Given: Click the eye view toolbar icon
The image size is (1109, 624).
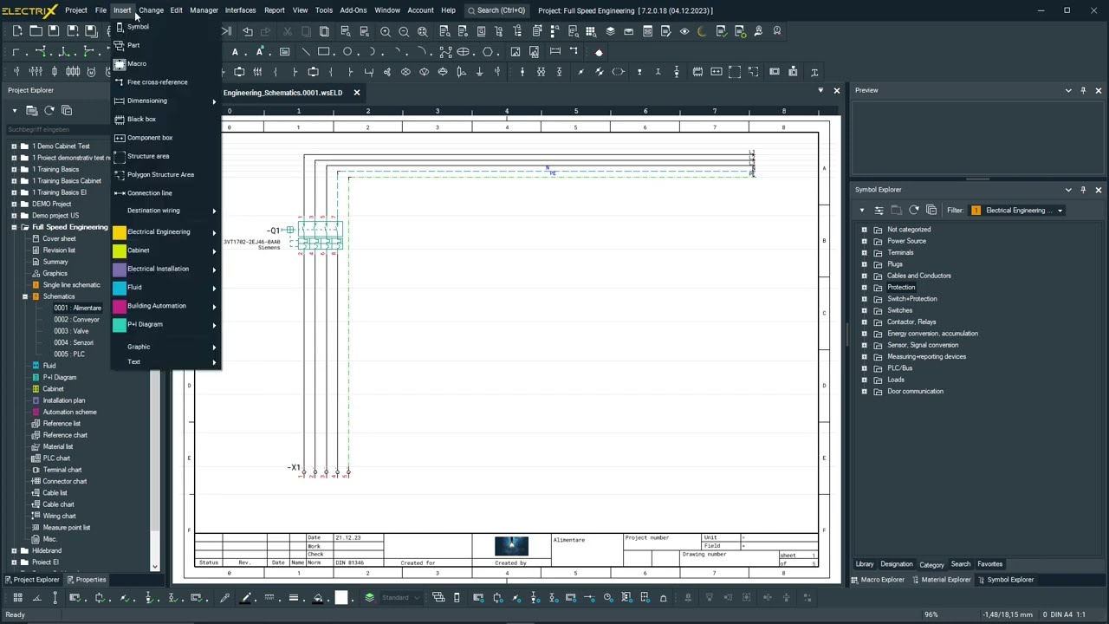Looking at the screenshot, I should [684, 31].
